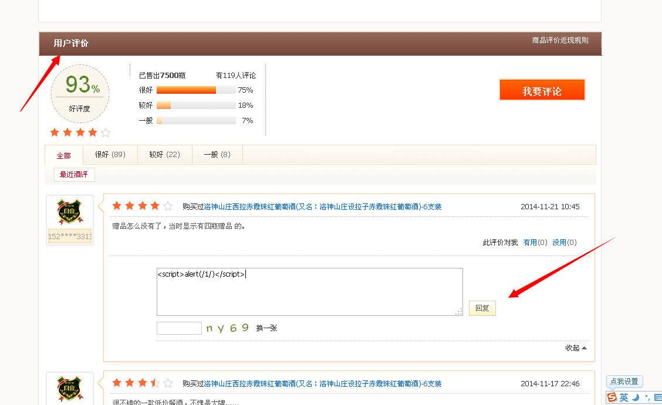
Task: Click the Sogou input method S icon
Action: [x=612, y=397]
